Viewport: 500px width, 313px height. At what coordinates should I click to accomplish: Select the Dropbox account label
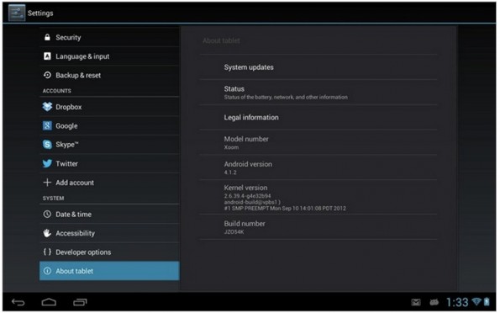tap(69, 107)
